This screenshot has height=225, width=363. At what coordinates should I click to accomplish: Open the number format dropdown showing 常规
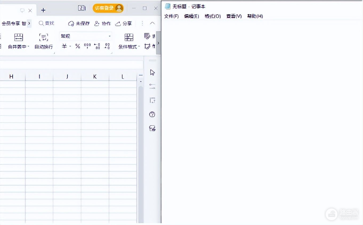(x=85, y=36)
